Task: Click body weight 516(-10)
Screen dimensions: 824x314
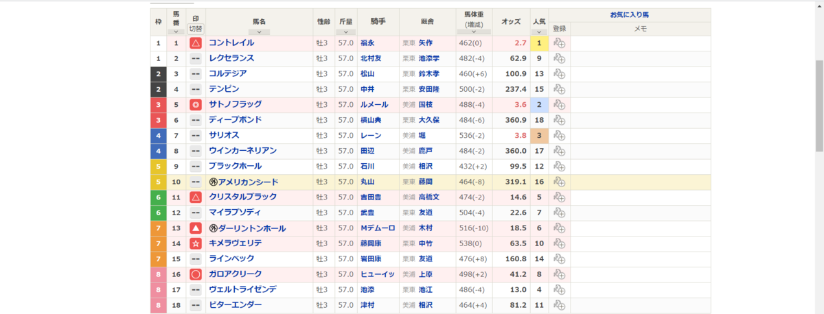Action: (474, 228)
